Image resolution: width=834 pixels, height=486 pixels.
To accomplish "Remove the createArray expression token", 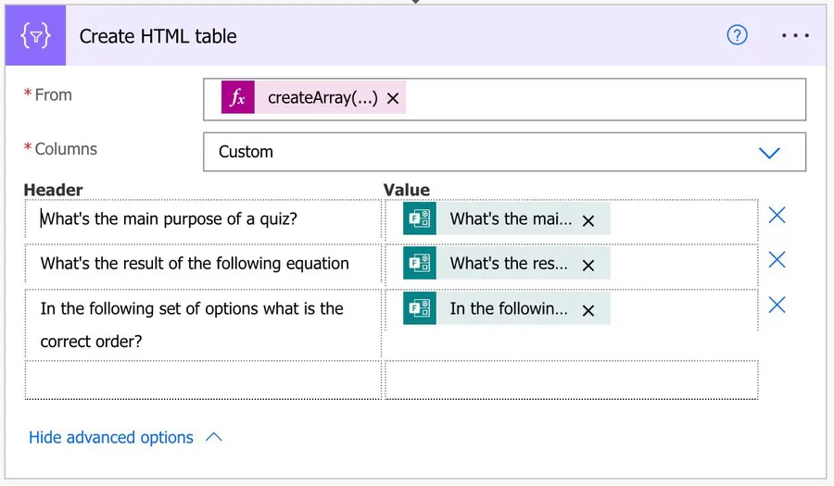I will pyautogui.click(x=393, y=98).
